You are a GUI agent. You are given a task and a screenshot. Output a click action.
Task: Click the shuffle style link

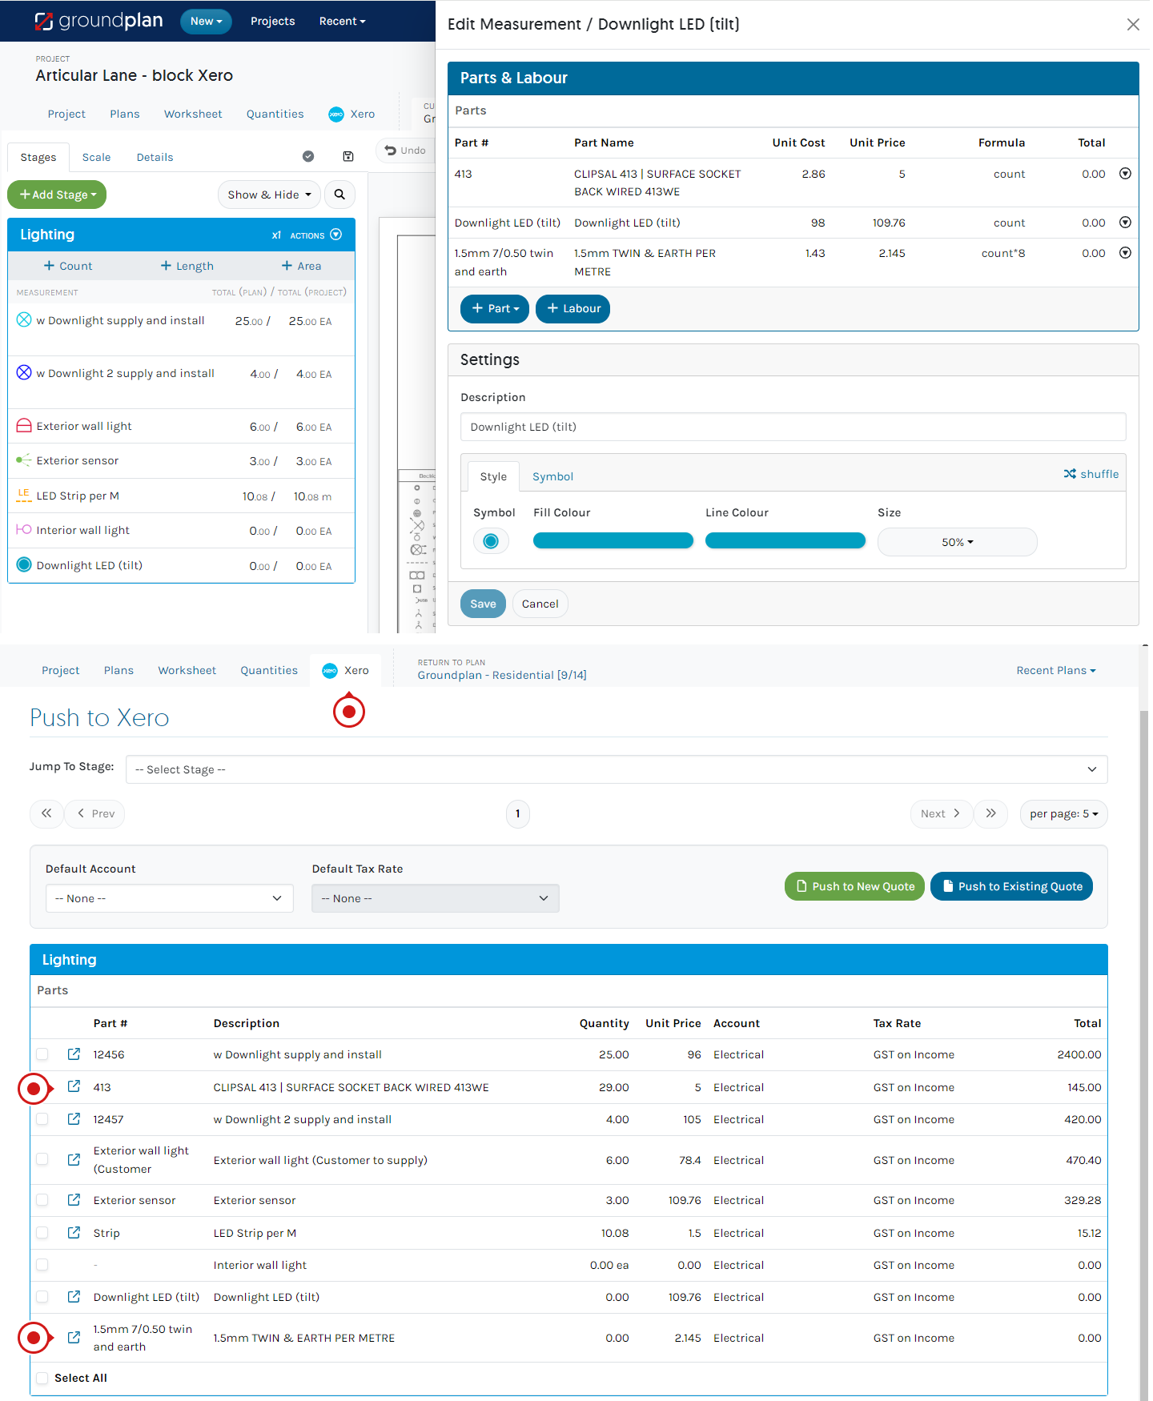pos(1091,474)
